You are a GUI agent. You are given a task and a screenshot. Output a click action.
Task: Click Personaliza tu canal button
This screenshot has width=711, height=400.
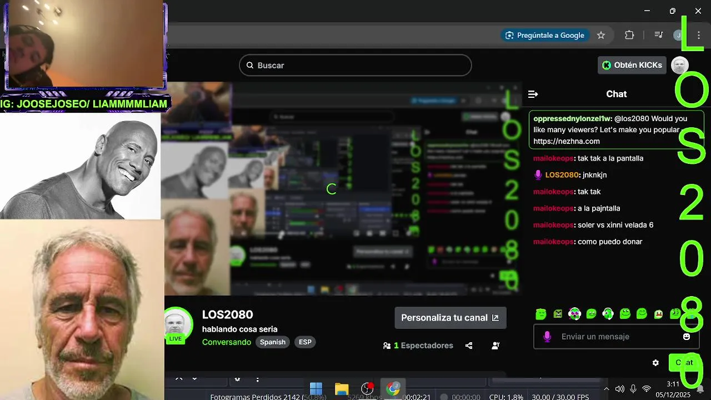pos(450,318)
